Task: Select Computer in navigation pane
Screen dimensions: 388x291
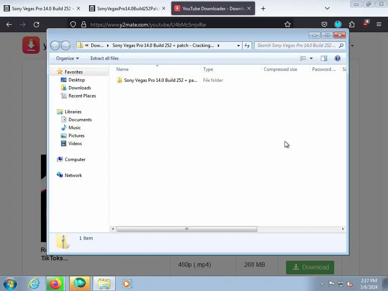Action: [75, 160]
